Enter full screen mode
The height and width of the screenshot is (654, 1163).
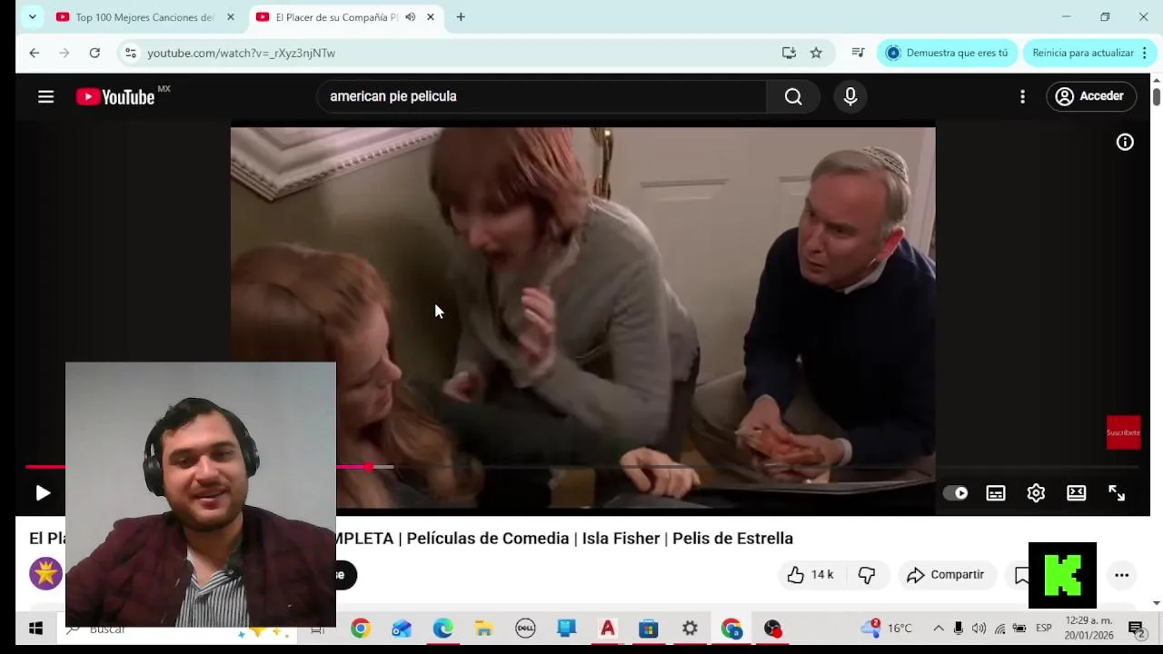tap(1117, 493)
